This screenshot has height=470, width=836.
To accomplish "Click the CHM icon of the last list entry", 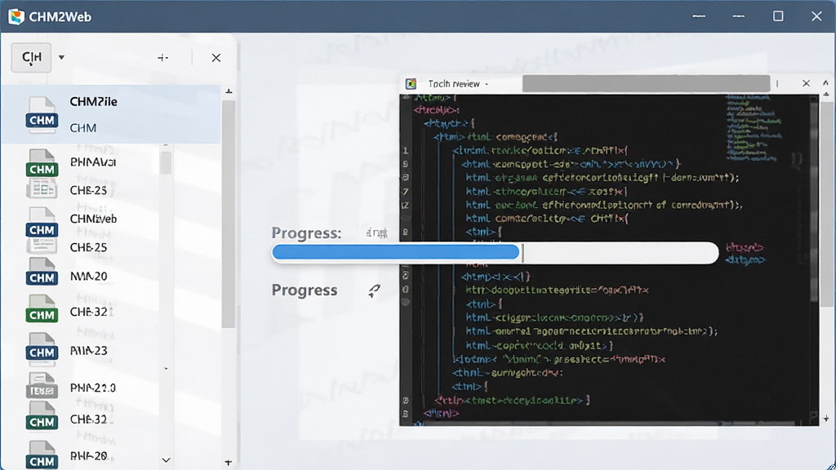I will pos(42,455).
